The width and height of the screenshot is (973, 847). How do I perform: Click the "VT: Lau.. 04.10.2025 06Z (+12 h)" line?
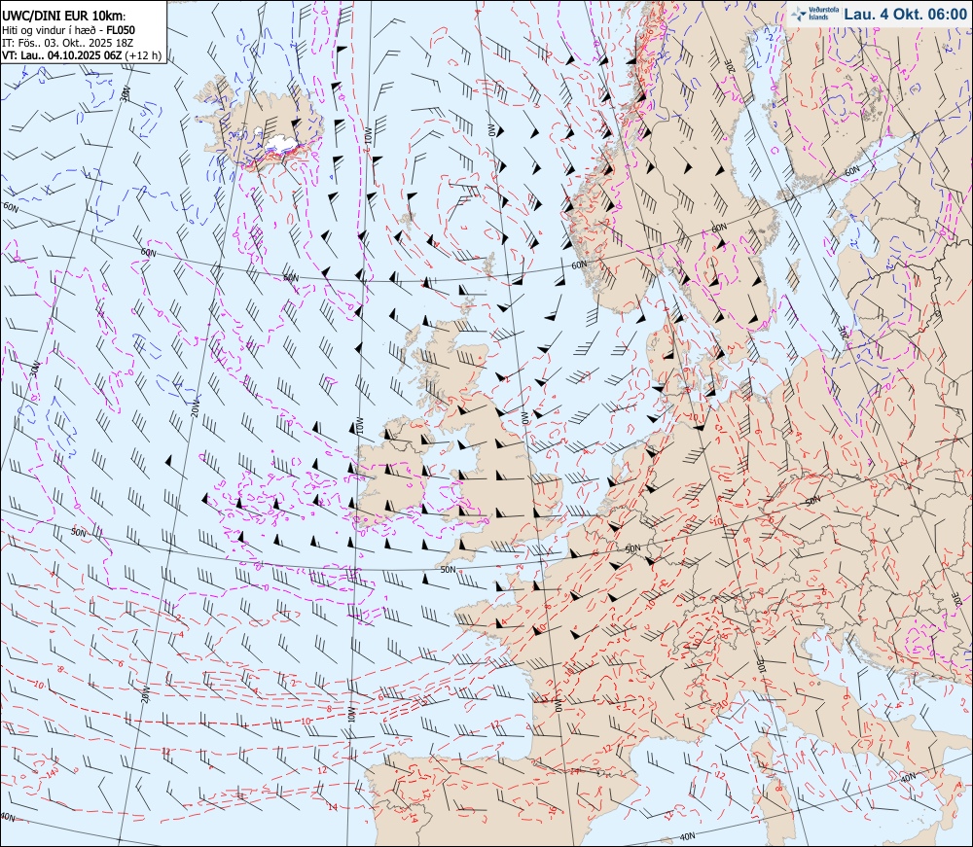pyautogui.click(x=82, y=55)
